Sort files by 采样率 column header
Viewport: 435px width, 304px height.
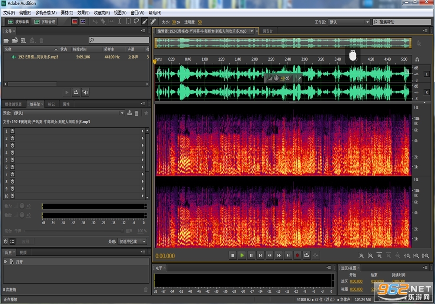pos(114,49)
